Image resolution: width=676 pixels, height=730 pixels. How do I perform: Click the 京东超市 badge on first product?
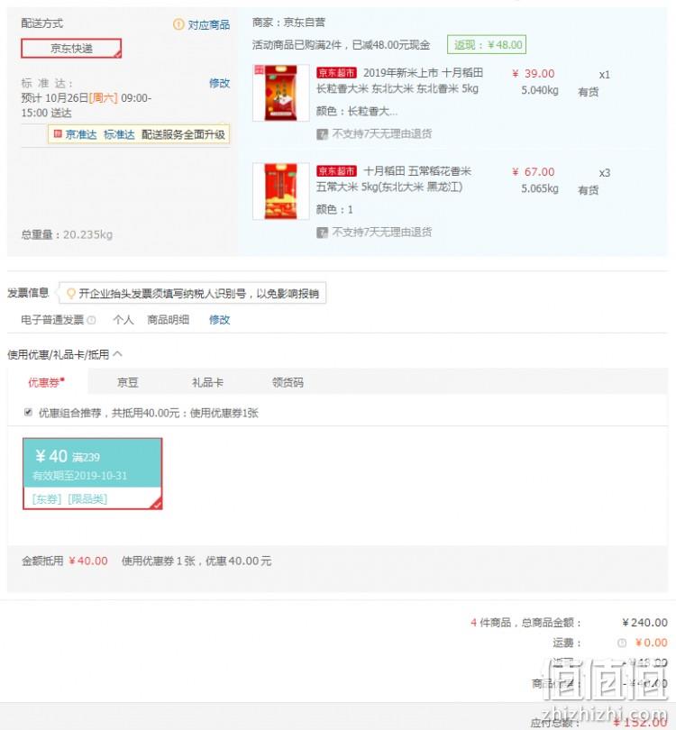click(x=336, y=73)
